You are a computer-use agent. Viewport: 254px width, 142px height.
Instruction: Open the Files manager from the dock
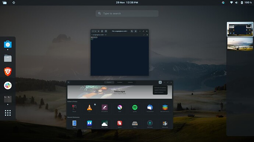[8, 58]
